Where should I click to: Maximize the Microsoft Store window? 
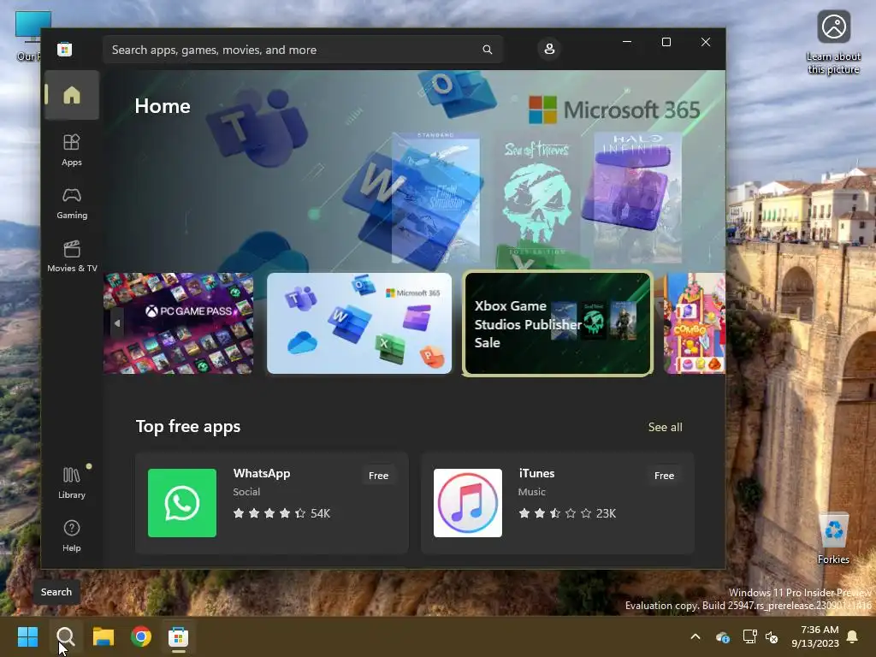pos(666,42)
